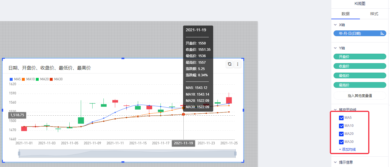Click sort icon on X-axis date field
The width and height of the screenshot is (390, 167).
382,34
